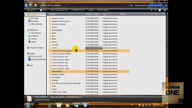The width and height of the screenshot is (192, 108).
Task: Select Red in the navigation pane
Action: [x=31, y=65]
